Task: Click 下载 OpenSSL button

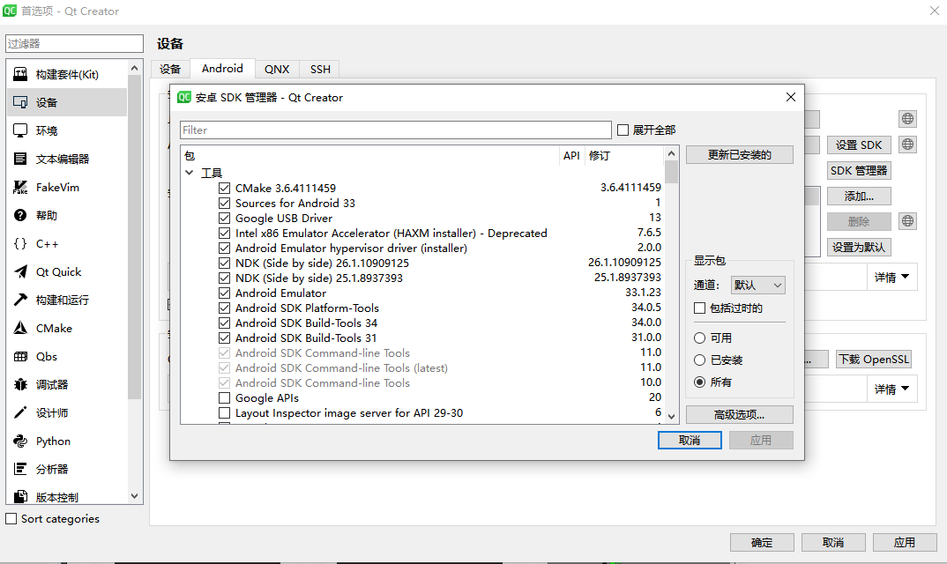Action: (x=873, y=360)
